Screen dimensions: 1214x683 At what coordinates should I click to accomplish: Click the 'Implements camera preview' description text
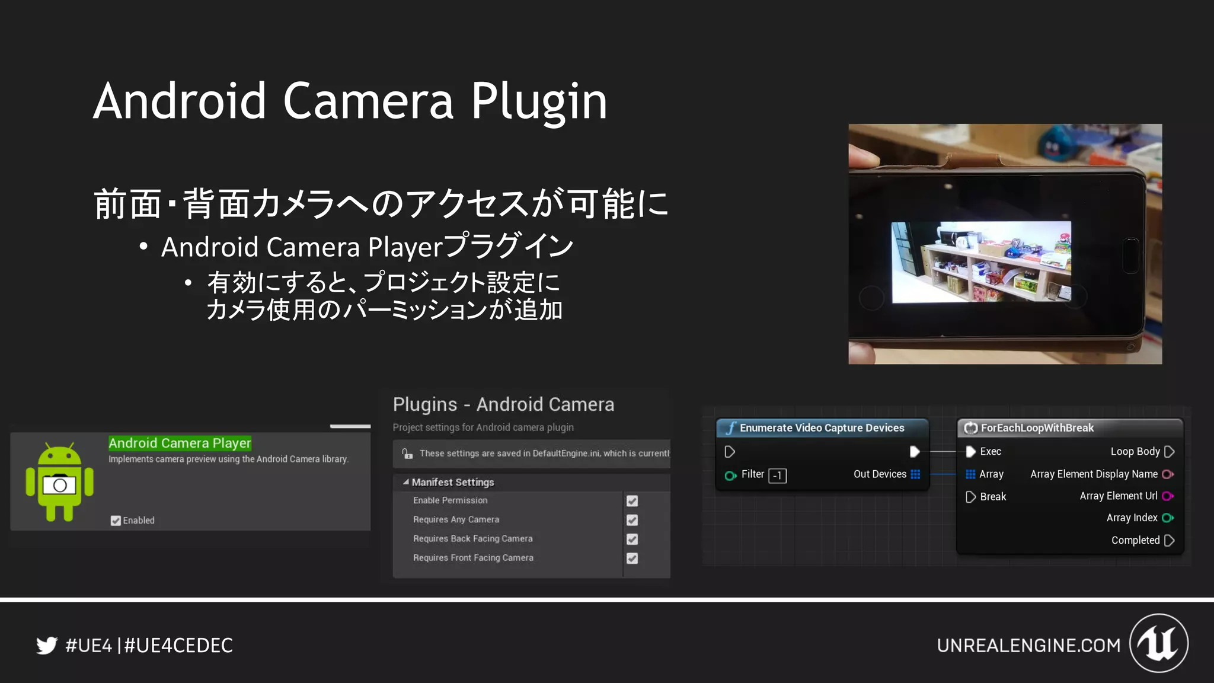(228, 459)
